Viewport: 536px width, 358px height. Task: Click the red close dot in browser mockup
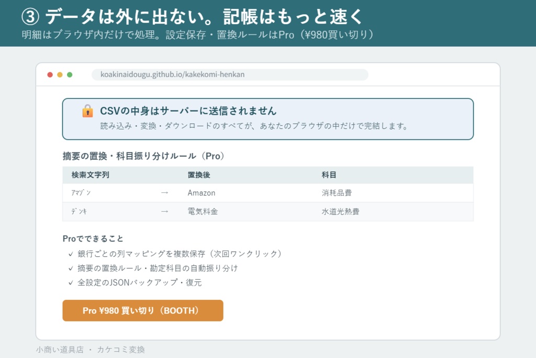(50, 74)
